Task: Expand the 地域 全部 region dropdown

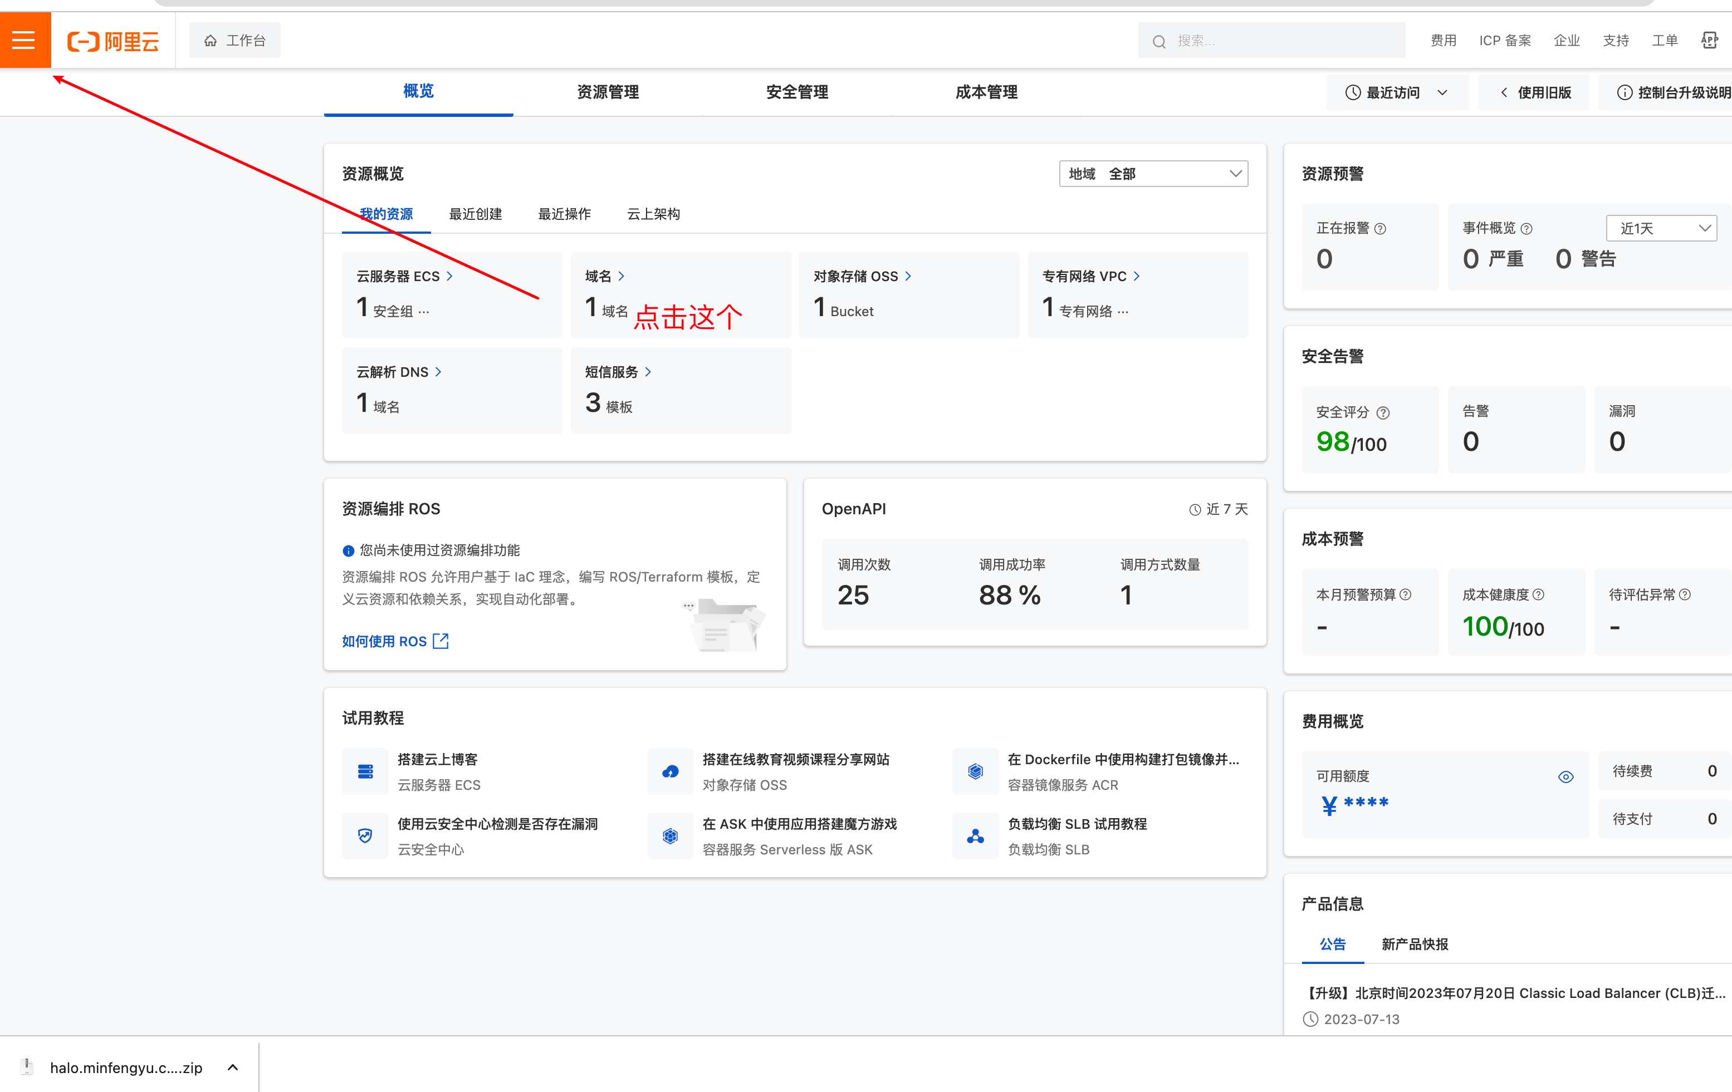Action: click(x=1153, y=174)
